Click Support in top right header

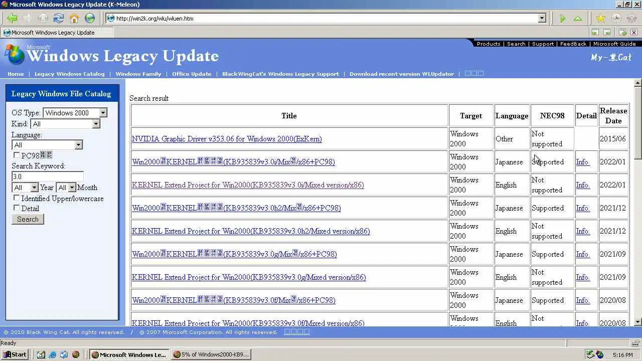point(543,44)
